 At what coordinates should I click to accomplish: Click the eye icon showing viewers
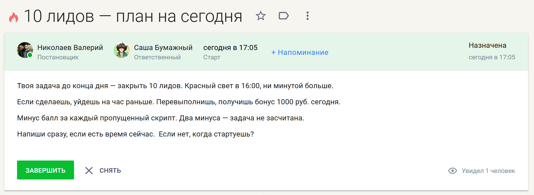coord(453,171)
